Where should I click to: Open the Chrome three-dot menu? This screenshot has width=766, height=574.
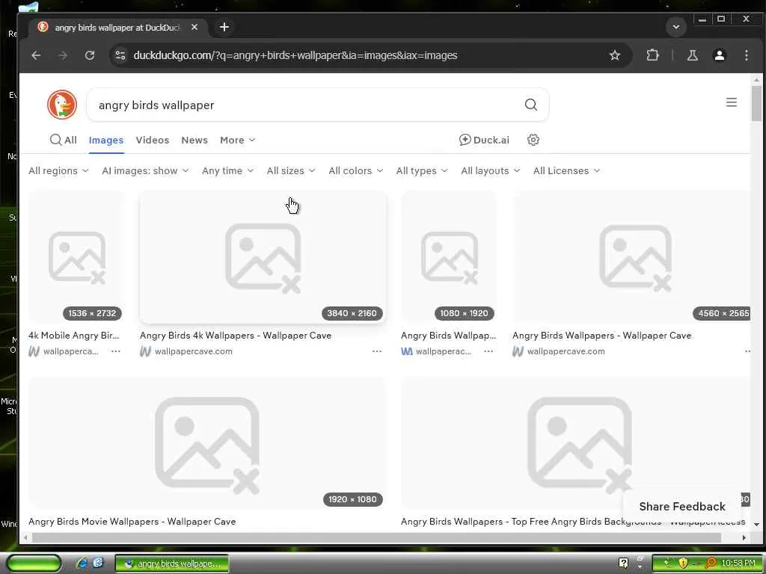[x=746, y=55]
